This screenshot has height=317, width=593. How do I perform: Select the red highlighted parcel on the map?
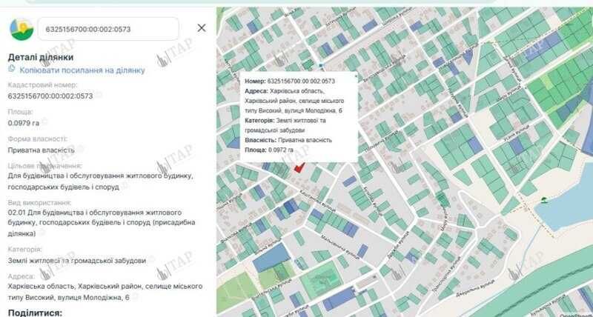[299, 167]
